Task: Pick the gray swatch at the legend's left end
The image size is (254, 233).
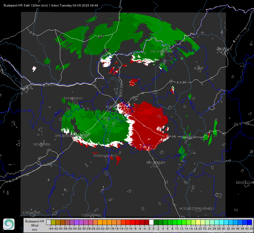Action: [x=49, y=222]
